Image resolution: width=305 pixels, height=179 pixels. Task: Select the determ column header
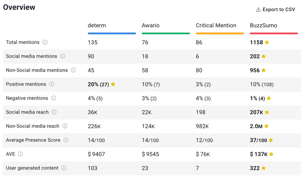(97, 25)
